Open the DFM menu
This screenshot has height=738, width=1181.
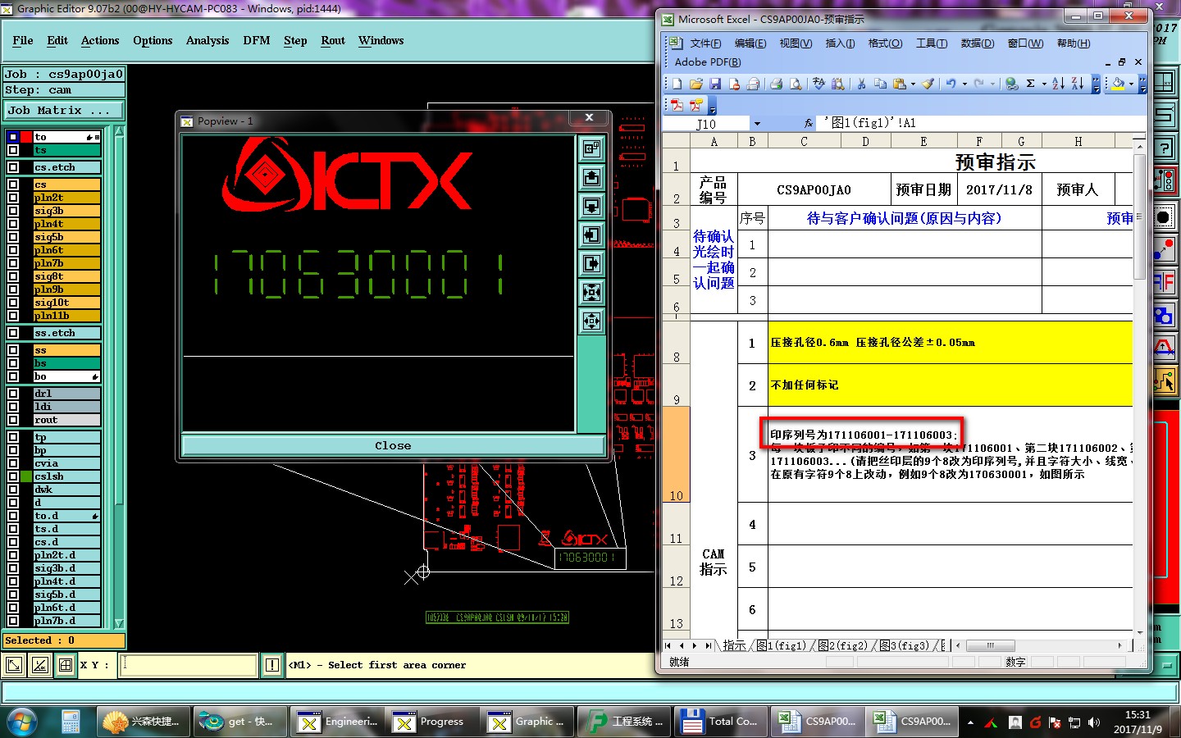257,40
